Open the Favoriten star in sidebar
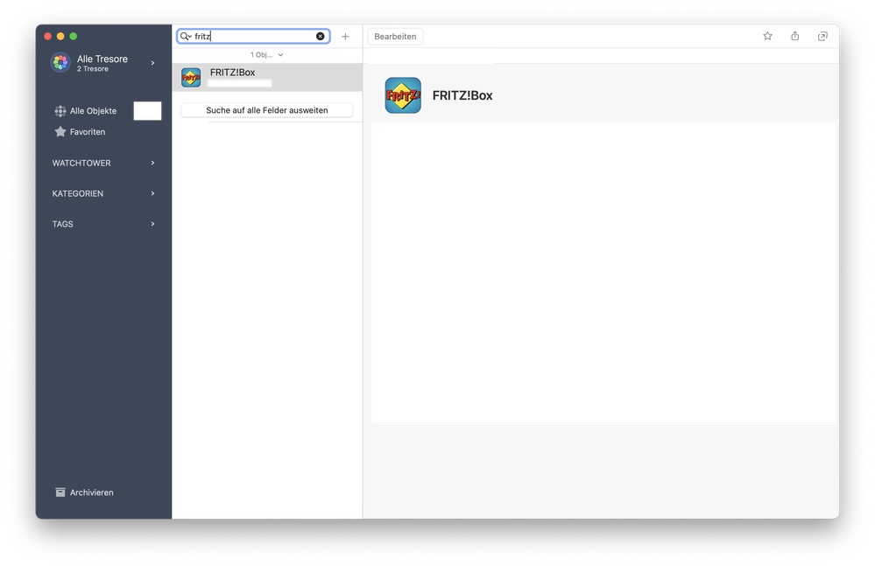Screen dimensions: 875x566 pos(60,132)
